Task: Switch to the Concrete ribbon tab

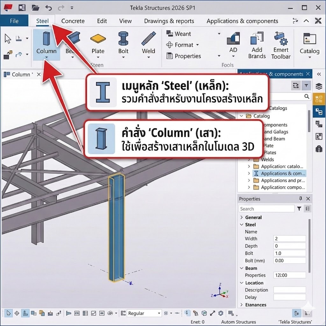Action: tap(73, 21)
